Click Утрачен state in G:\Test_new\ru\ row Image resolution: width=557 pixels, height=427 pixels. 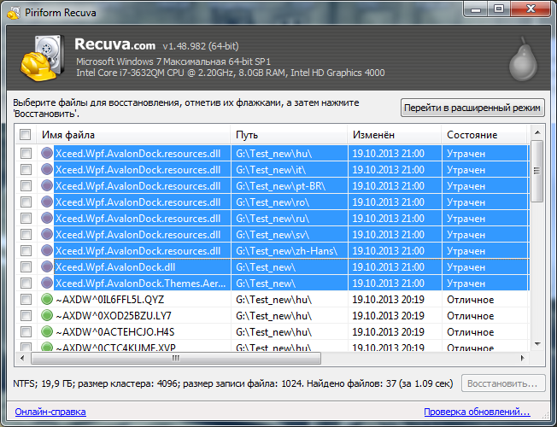[466, 219]
